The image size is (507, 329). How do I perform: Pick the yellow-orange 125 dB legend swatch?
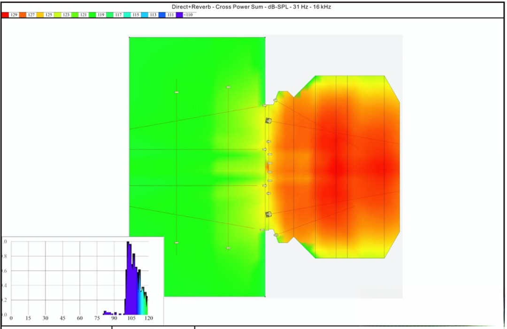pos(40,15)
